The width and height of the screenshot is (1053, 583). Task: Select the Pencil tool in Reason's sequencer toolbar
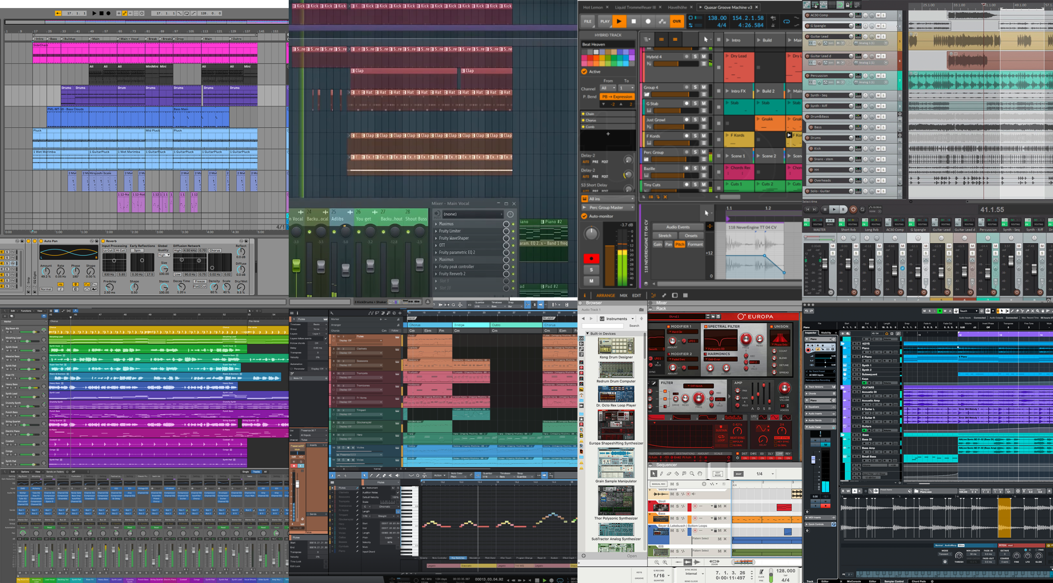(x=661, y=474)
